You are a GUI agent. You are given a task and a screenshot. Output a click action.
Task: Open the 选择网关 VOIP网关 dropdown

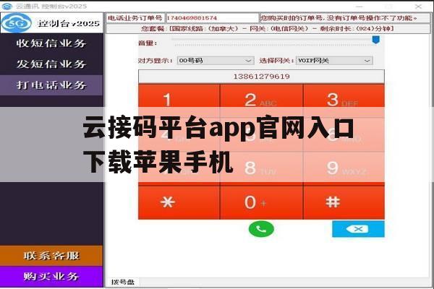[x=334, y=61]
